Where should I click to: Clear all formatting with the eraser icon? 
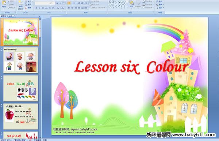click(64, 3)
